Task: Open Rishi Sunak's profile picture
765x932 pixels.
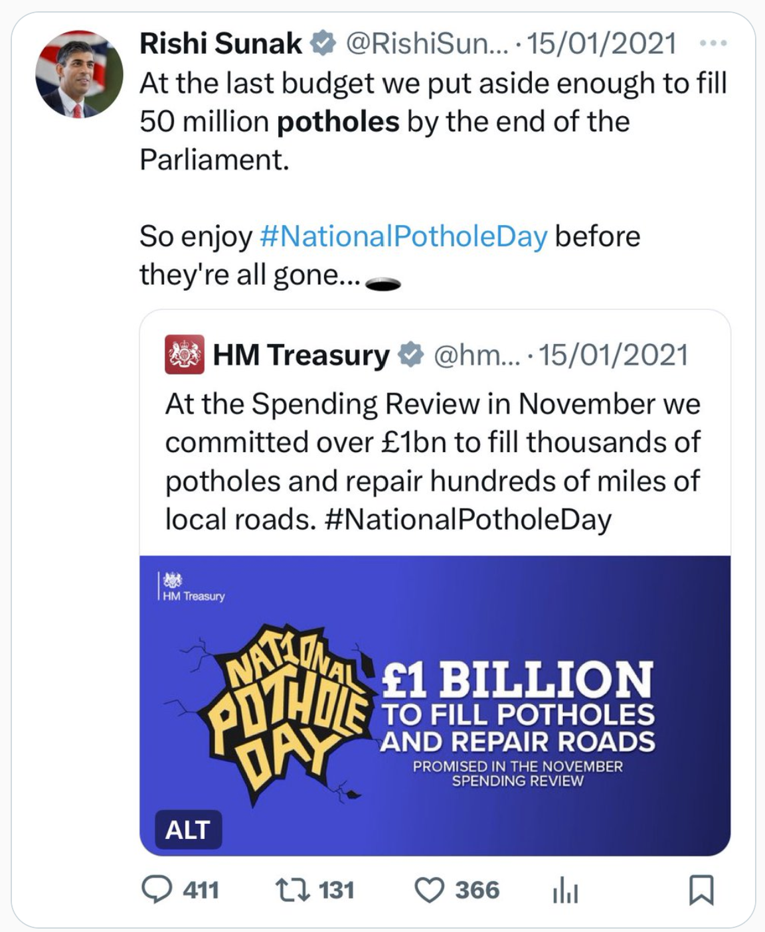Action: pyautogui.click(x=79, y=74)
